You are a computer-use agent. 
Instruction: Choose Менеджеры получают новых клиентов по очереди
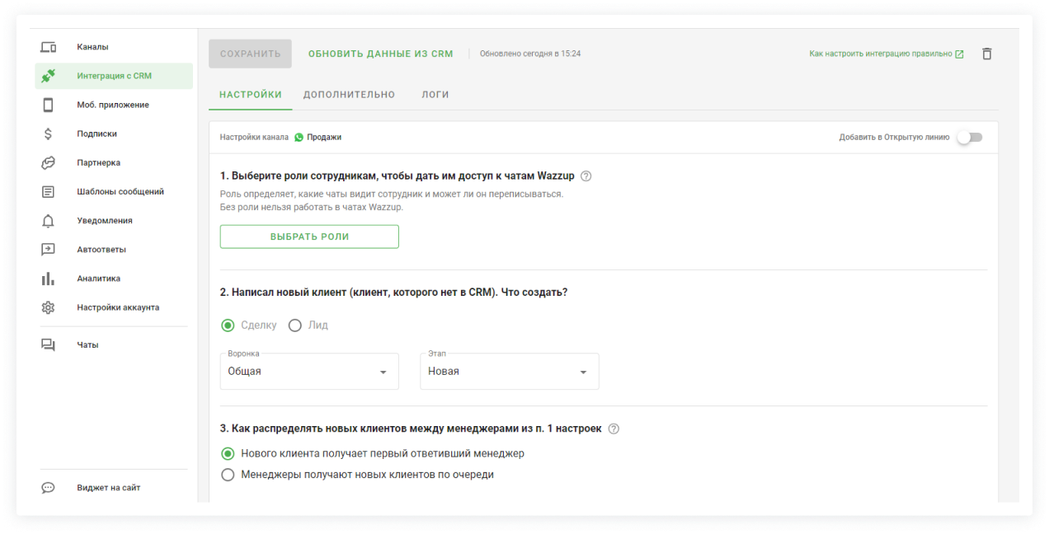click(x=228, y=475)
